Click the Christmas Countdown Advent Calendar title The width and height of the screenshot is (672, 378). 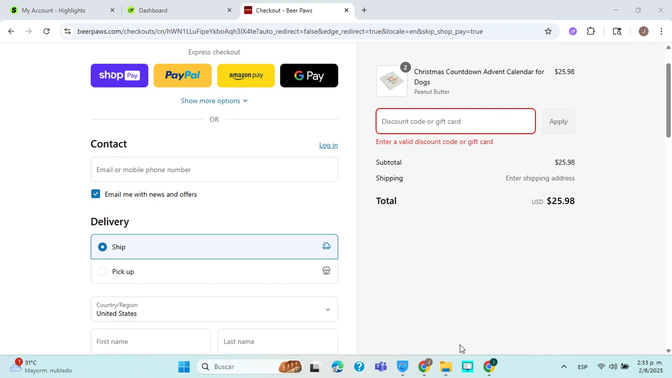coord(479,77)
